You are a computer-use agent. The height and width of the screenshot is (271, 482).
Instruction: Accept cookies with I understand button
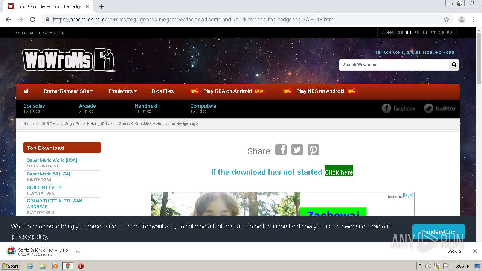[x=439, y=232]
